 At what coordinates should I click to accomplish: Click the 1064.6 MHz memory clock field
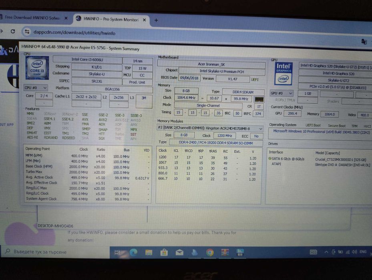[186, 98]
